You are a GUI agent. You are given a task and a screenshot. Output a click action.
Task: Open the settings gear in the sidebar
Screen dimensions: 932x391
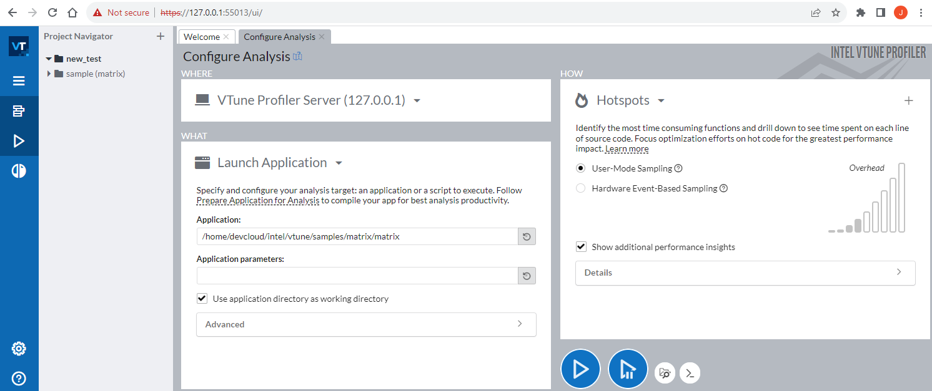(x=19, y=349)
